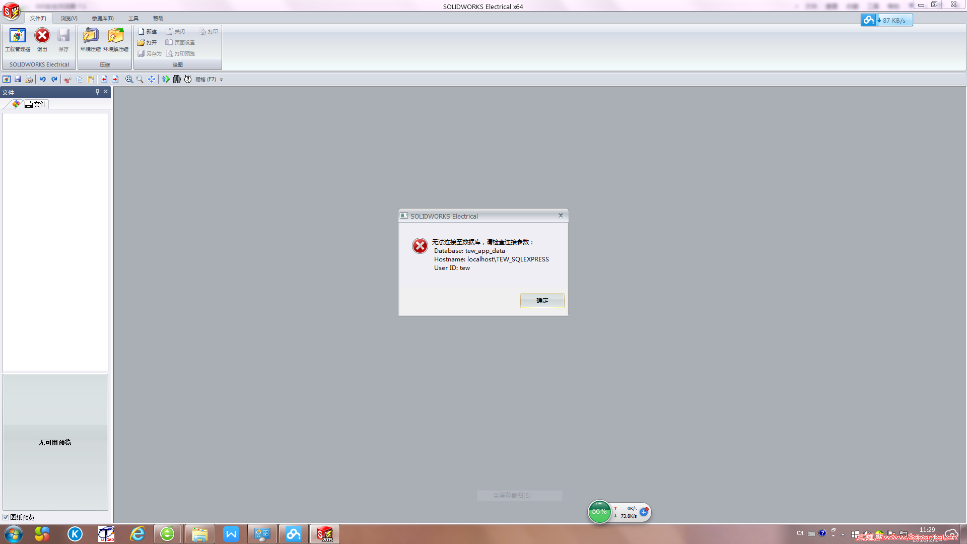Viewport: 967px width, 544px height.
Task: Open 打印预览 print preview
Action: (x=181, y=53)
